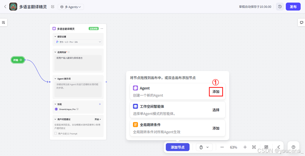The width and height of the screenshot is (305, 156).
Task: Open left sidebar list panel icon
Action: (4, 22)
